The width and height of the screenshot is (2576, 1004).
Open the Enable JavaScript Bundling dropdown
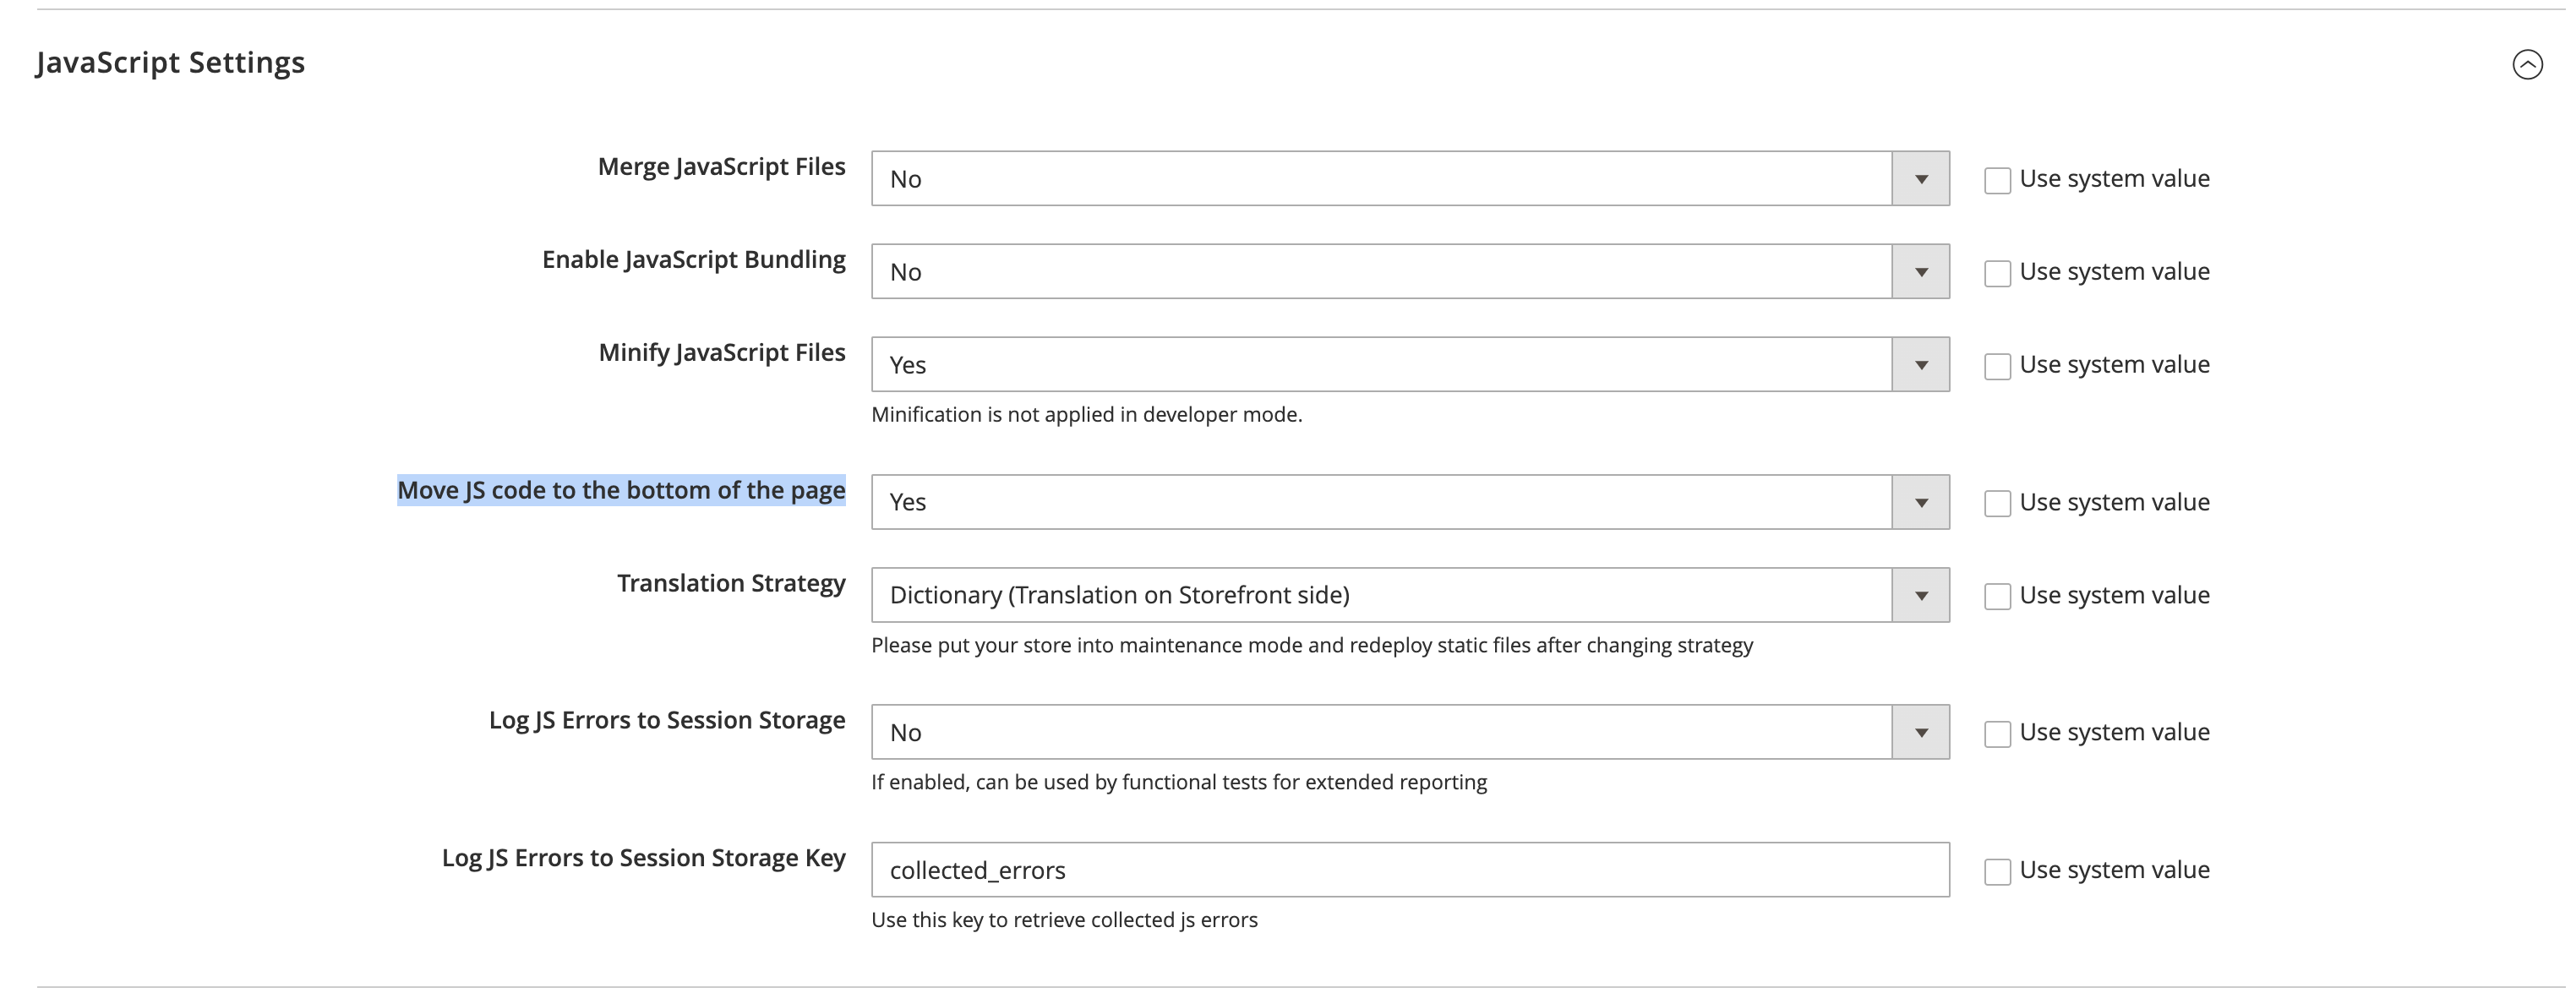point(1410,272)
